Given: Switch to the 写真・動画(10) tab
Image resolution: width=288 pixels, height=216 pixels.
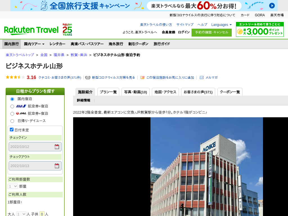Looking at the screenshot, I should point(136,92).
